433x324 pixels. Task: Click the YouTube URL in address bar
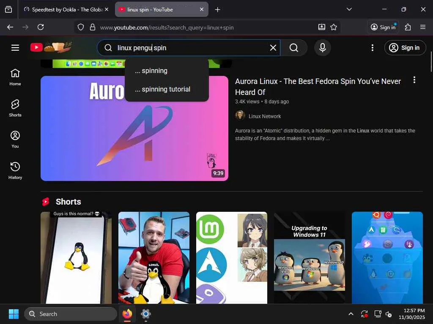pos(167,27)
